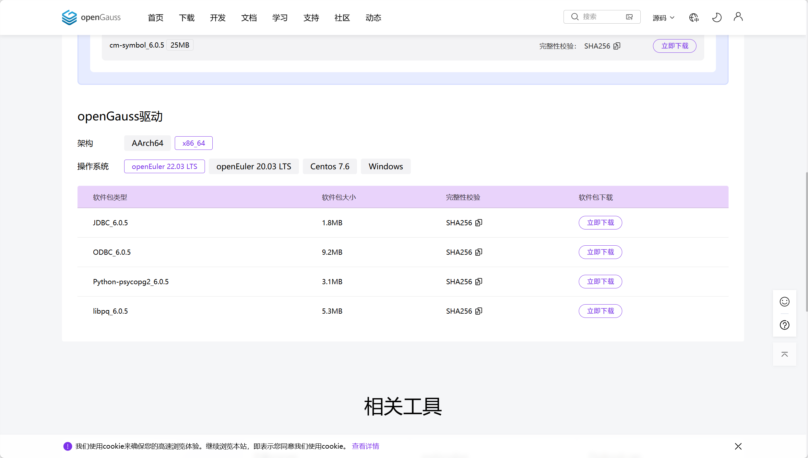Viewport: 808px width, 458px height.
Task: Switch language with the globe icon
Action: (x=694, y=17)
